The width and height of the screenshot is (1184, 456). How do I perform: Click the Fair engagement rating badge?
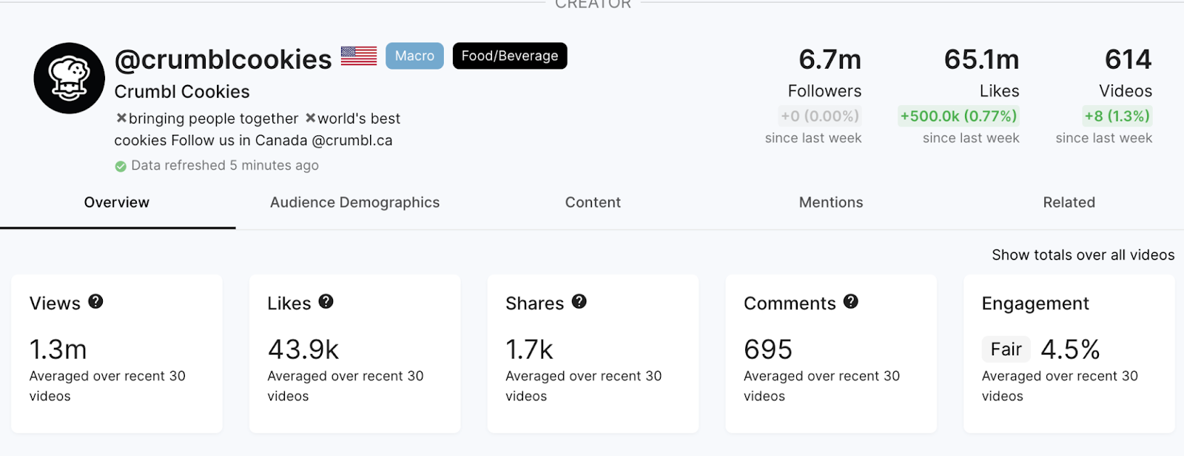tap(1006, 349)
